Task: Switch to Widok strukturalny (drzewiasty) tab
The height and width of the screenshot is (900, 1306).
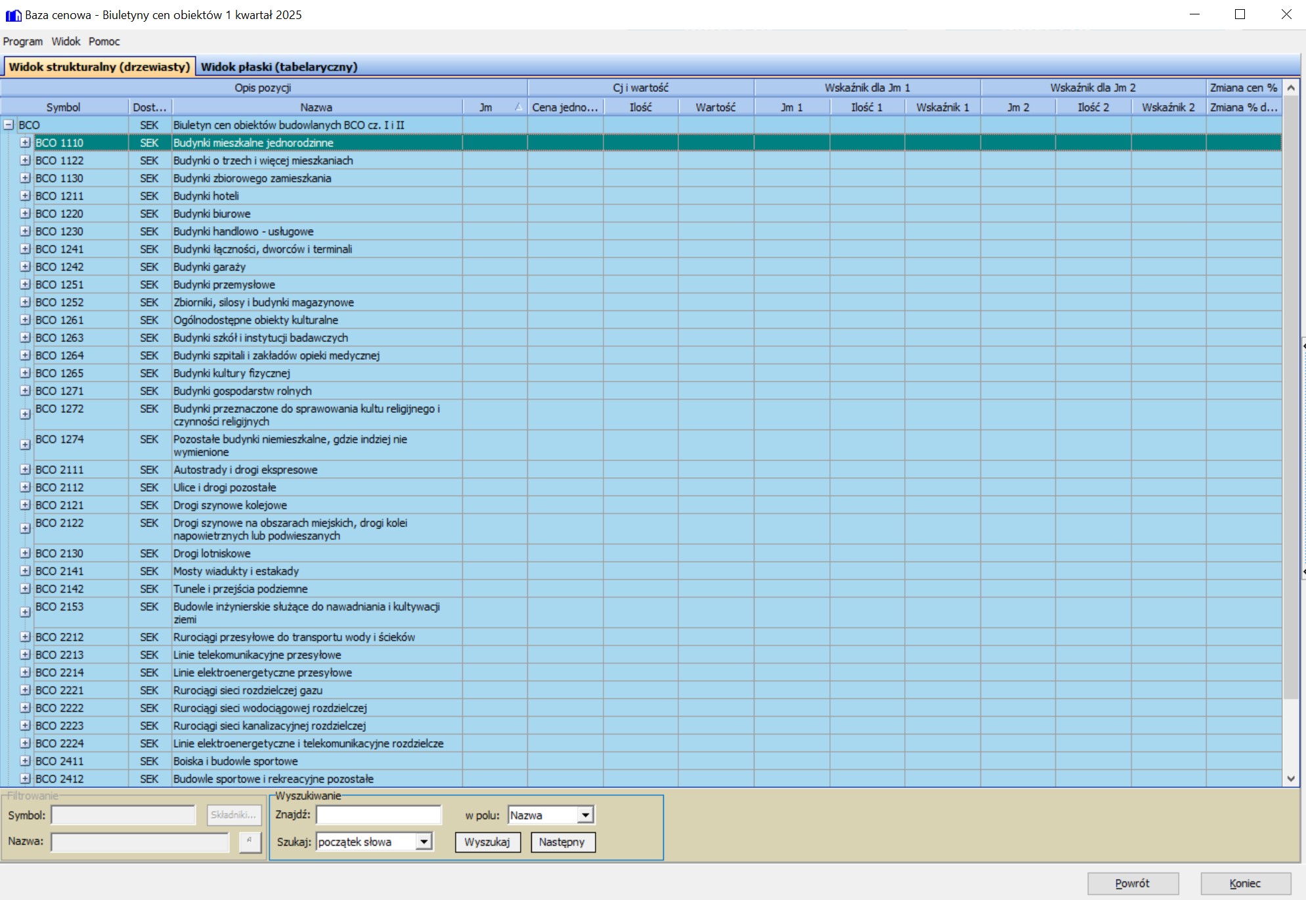Action: click(99, 67)
